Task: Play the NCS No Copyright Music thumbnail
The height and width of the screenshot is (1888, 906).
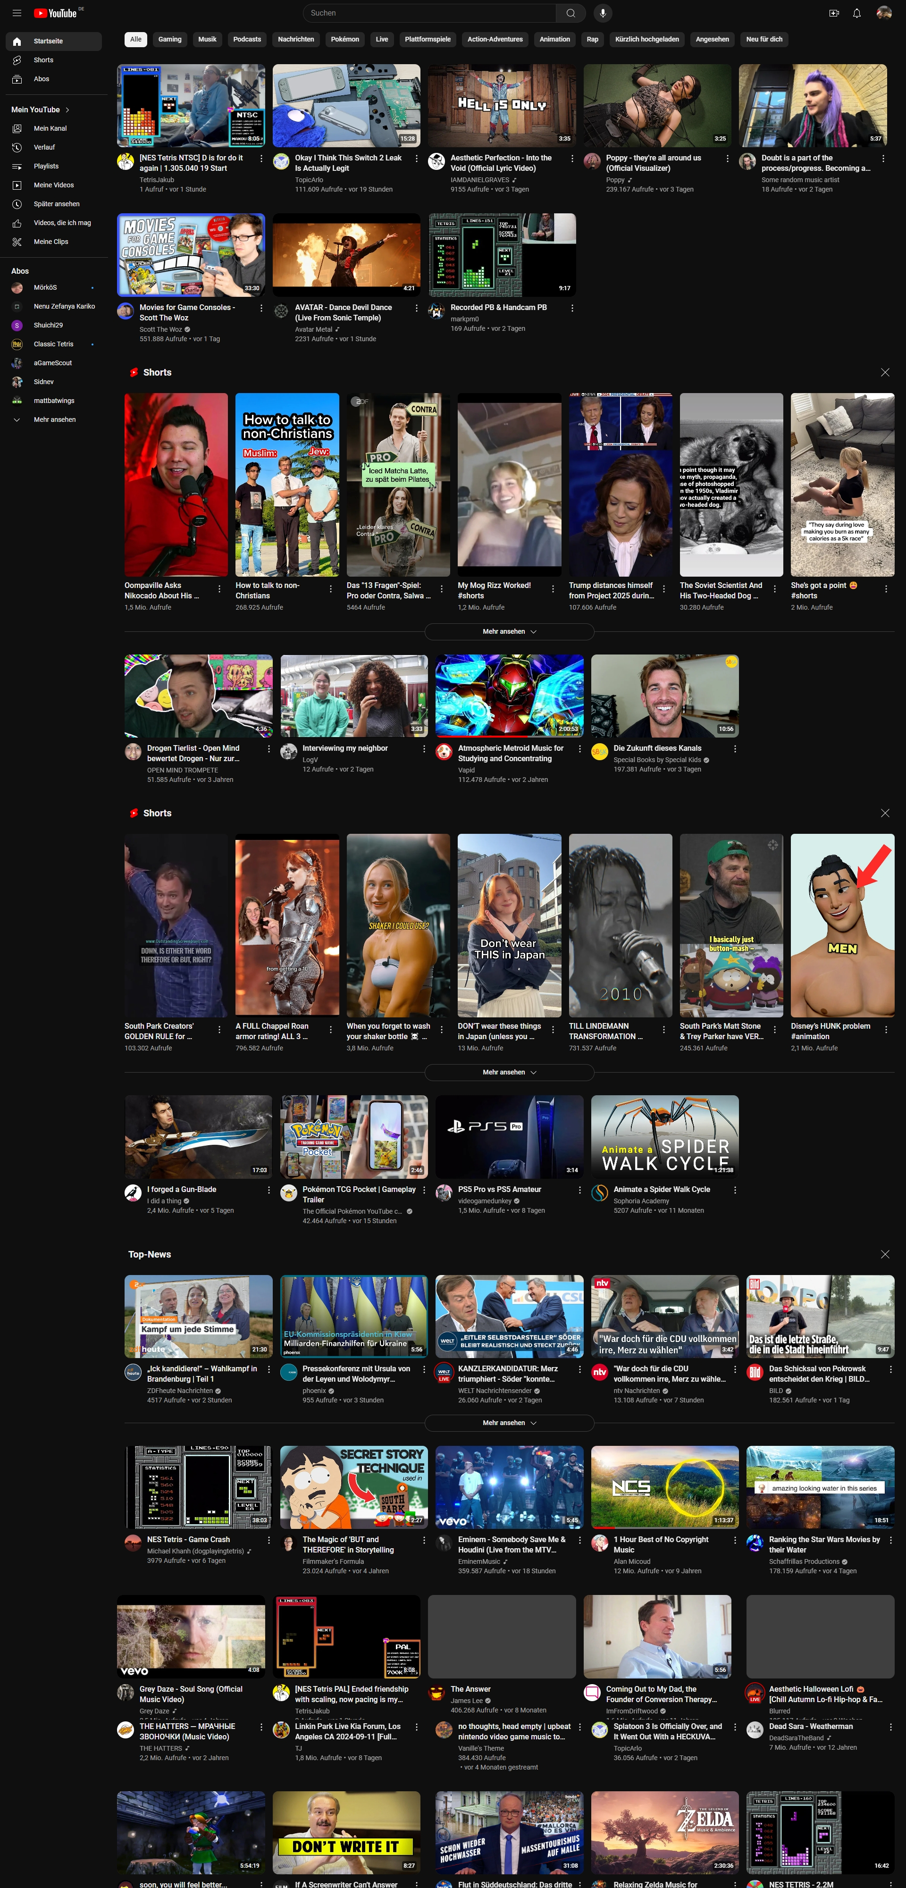Action: pyautogui.click(x=665, y=1487)
